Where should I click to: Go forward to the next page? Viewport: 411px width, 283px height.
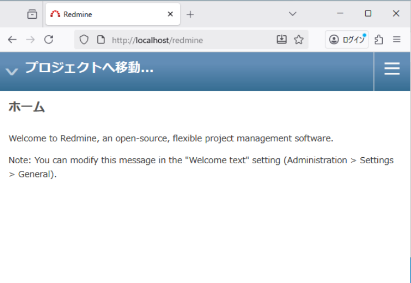tap(30, 40)
